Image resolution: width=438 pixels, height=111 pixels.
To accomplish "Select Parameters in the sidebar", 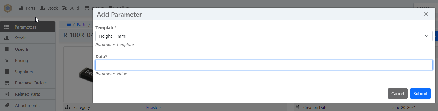I will 25,27.
